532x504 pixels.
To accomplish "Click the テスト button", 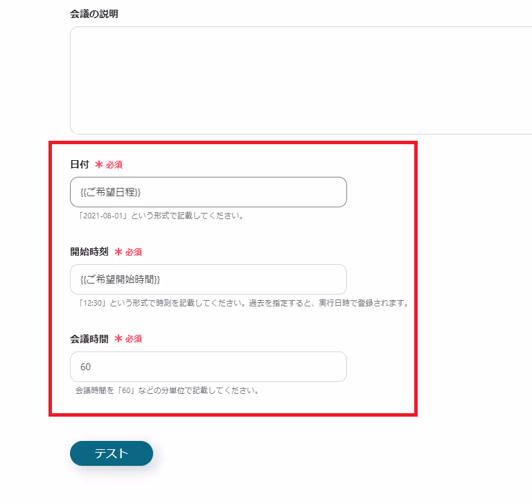I will coord(112,453).
